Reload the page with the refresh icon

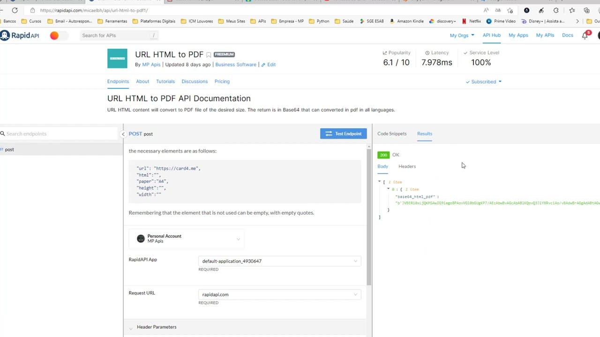(x=15, y=10)
